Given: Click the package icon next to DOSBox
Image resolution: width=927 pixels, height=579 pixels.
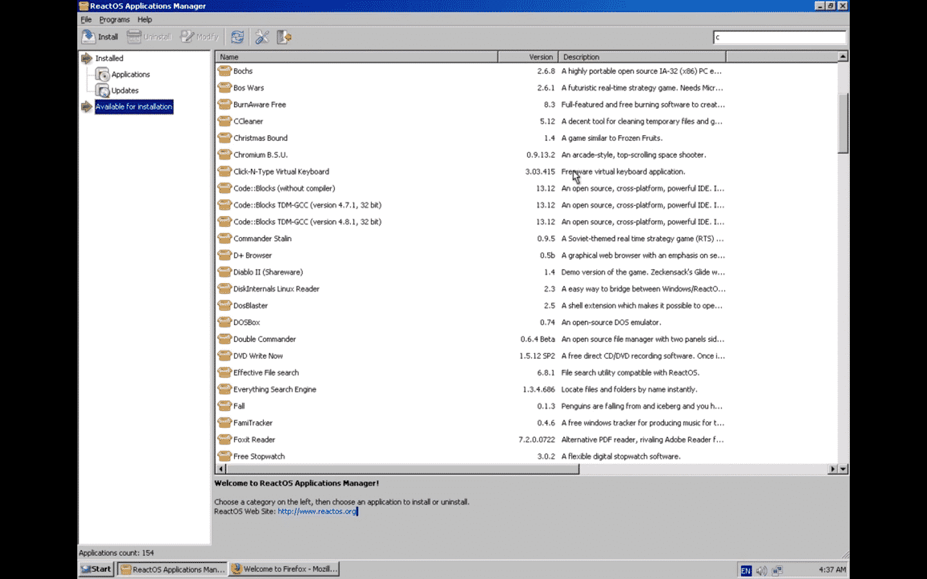Looking at the screenshot, I should tap(224, 322).
